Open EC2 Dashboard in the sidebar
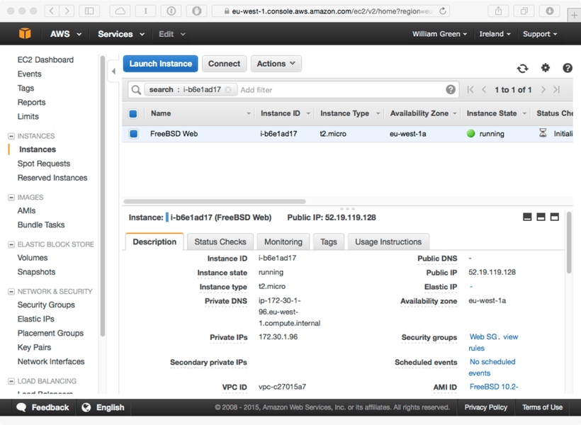Image resolution: width=581 pixels, height=425 pixels. [x=45, y=59]
